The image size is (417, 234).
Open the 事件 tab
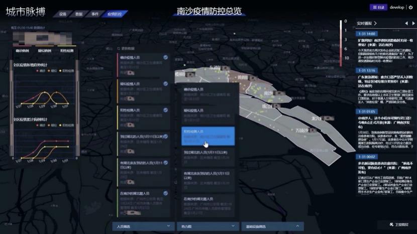point(95,14)
